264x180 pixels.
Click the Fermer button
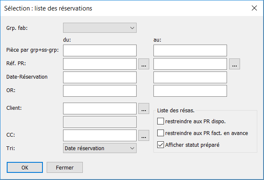click(65, 167)
